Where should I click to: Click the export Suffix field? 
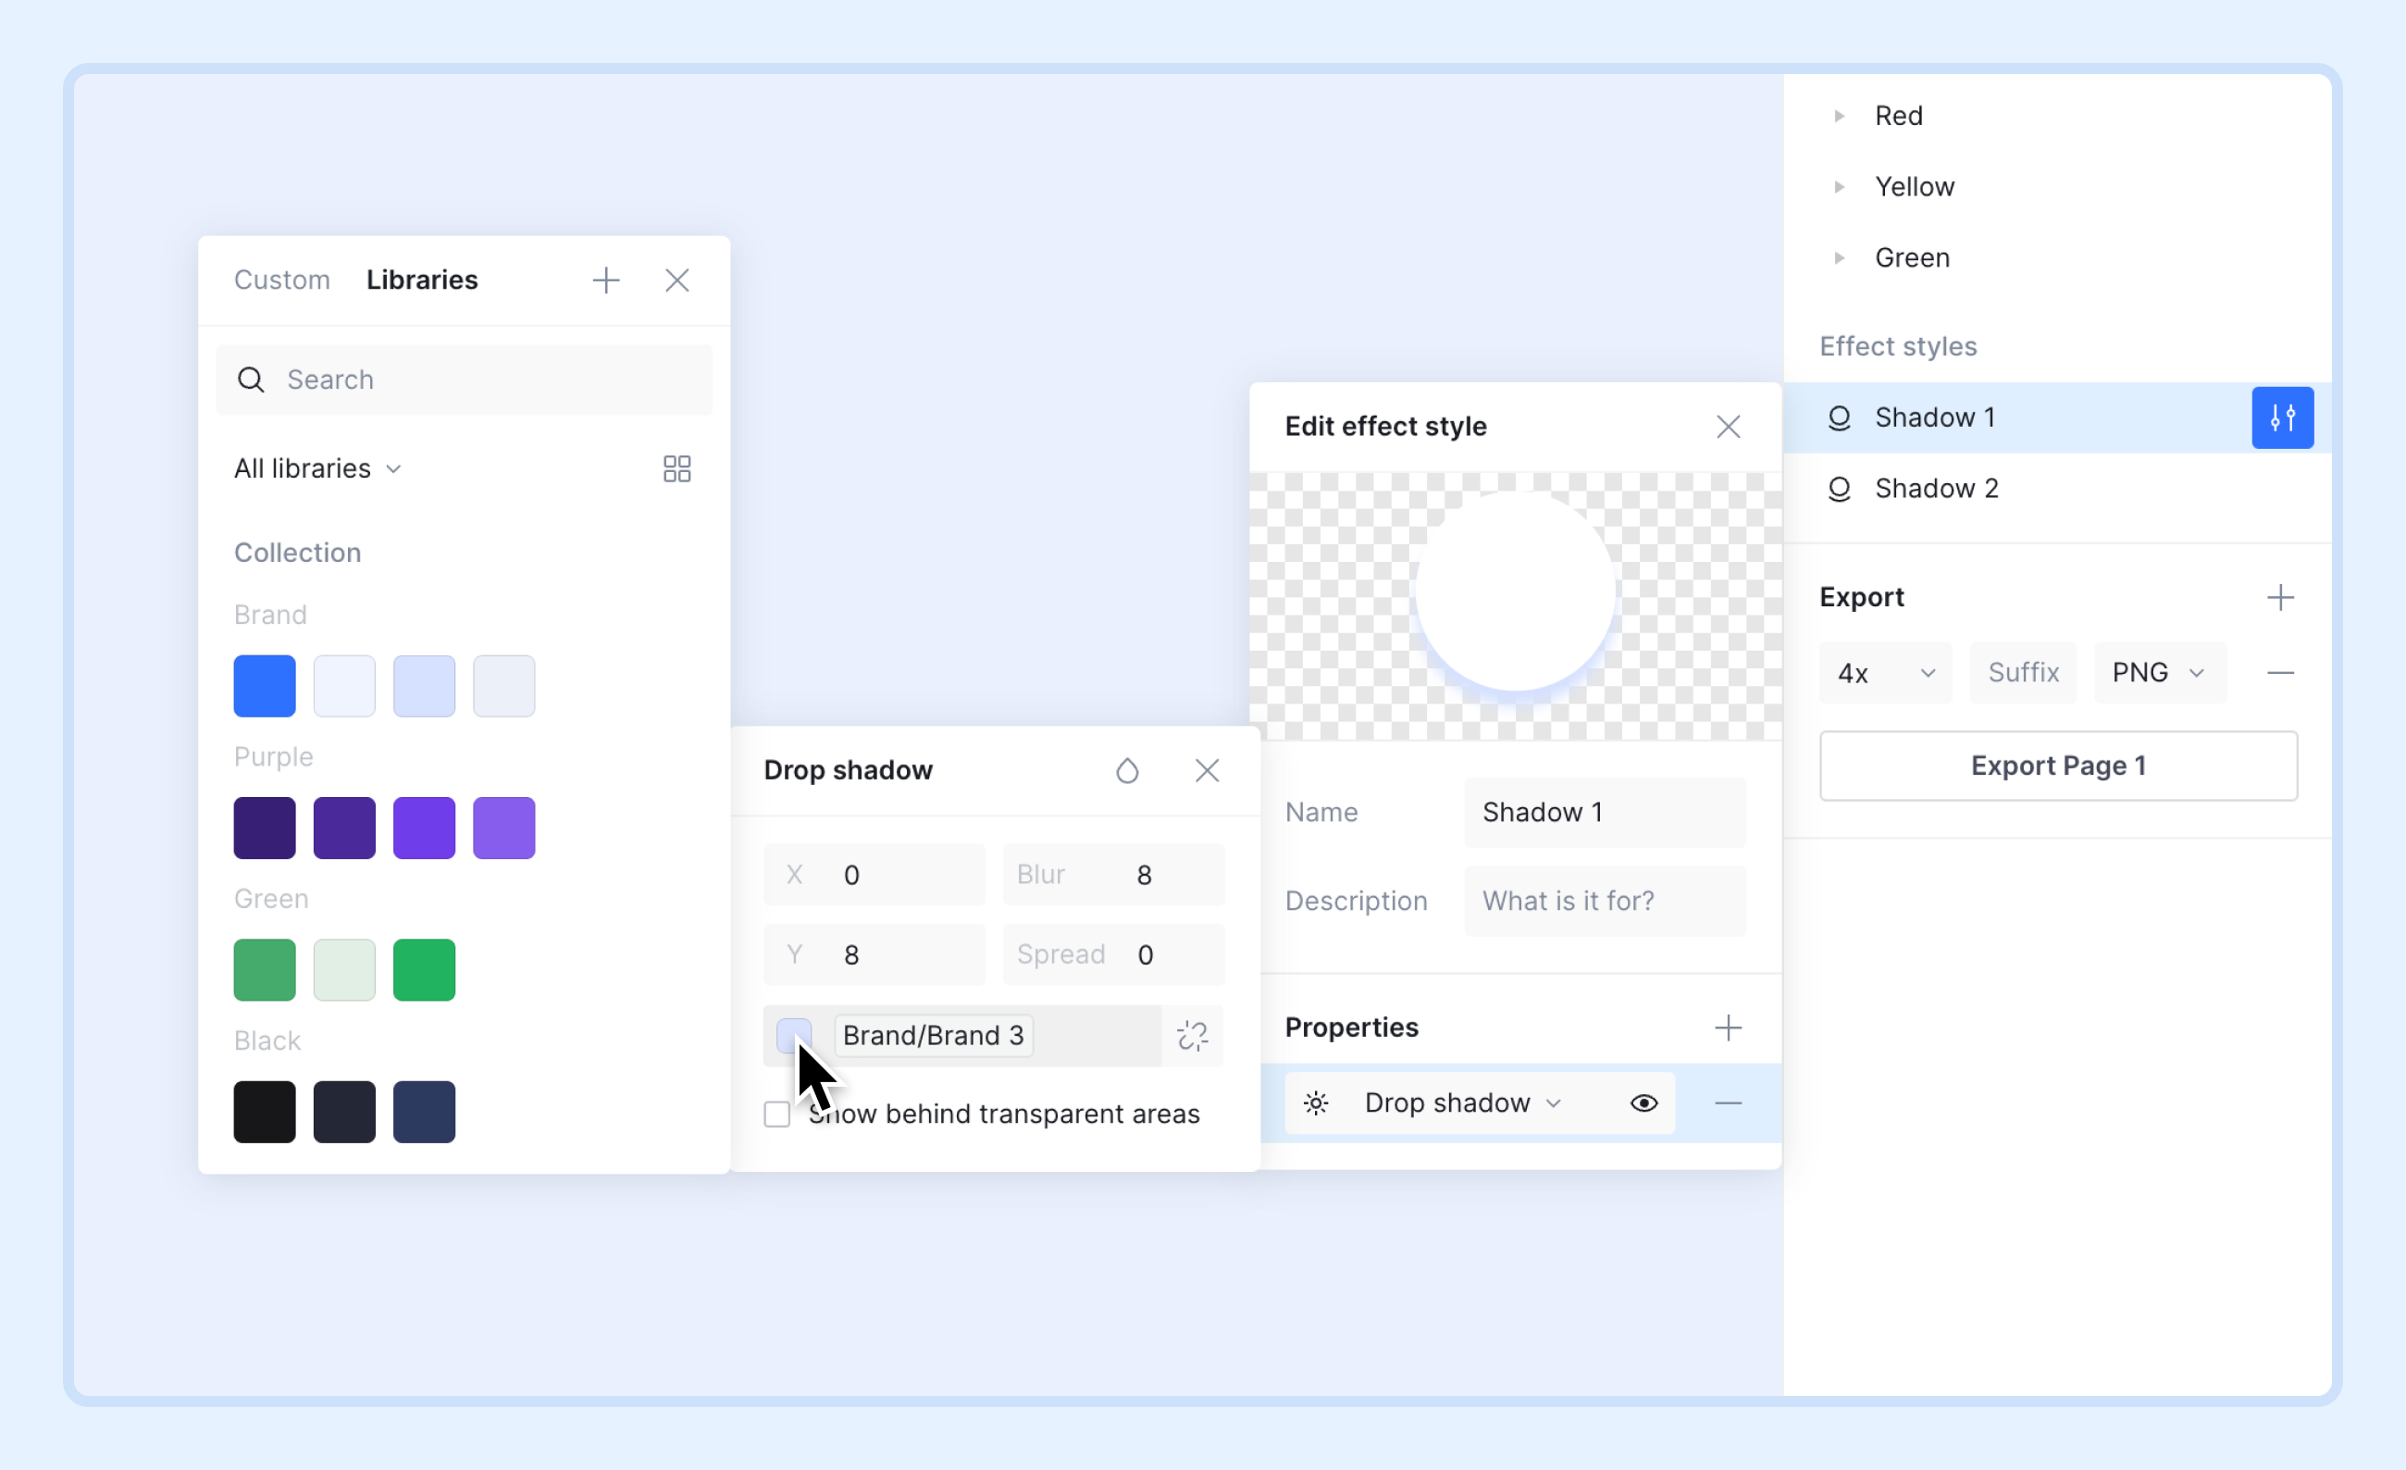(2022, 673)
